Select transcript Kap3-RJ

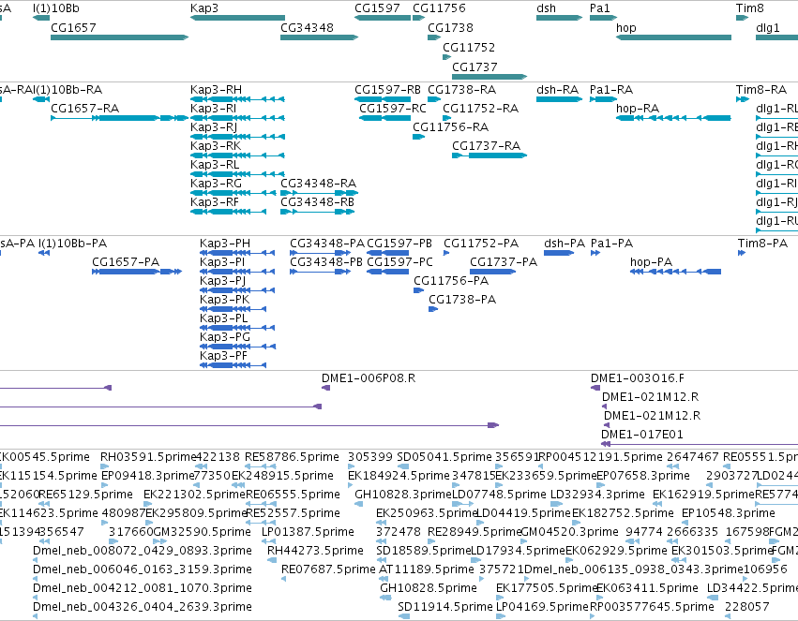214,127
